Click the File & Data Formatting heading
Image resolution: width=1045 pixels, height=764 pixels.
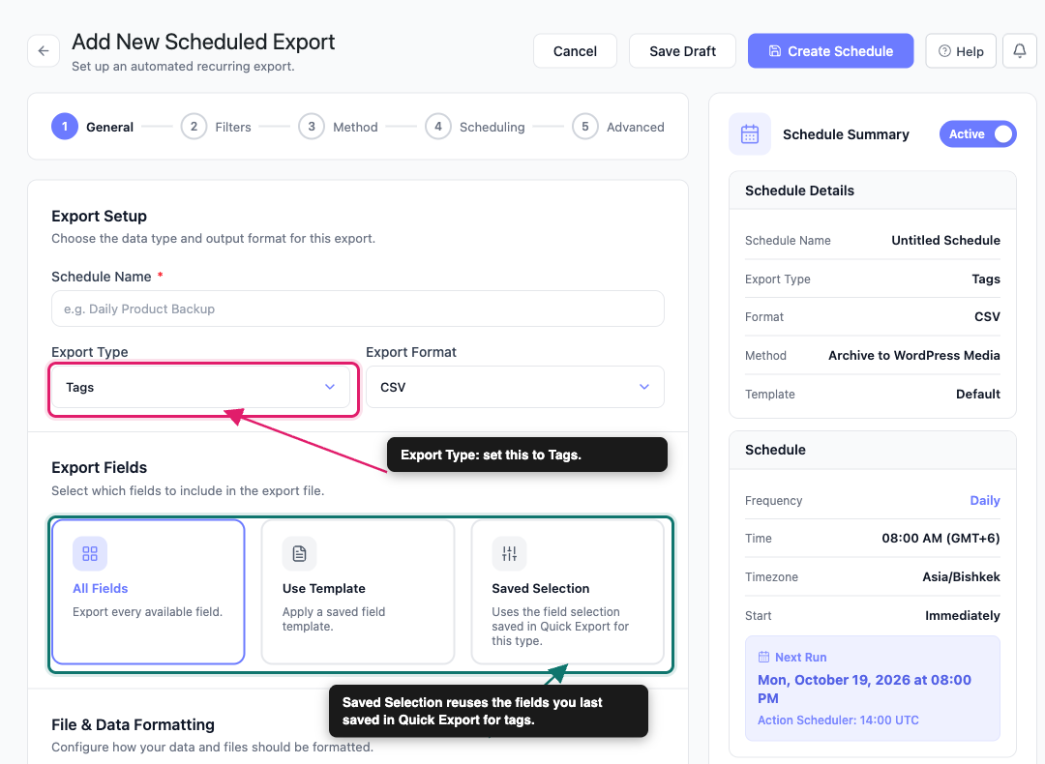[x=133, y=724]
